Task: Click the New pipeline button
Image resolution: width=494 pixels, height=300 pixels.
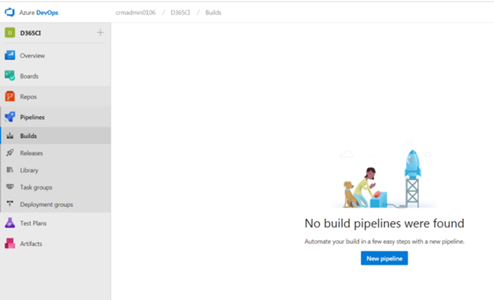Action: [x=385, y=258]
